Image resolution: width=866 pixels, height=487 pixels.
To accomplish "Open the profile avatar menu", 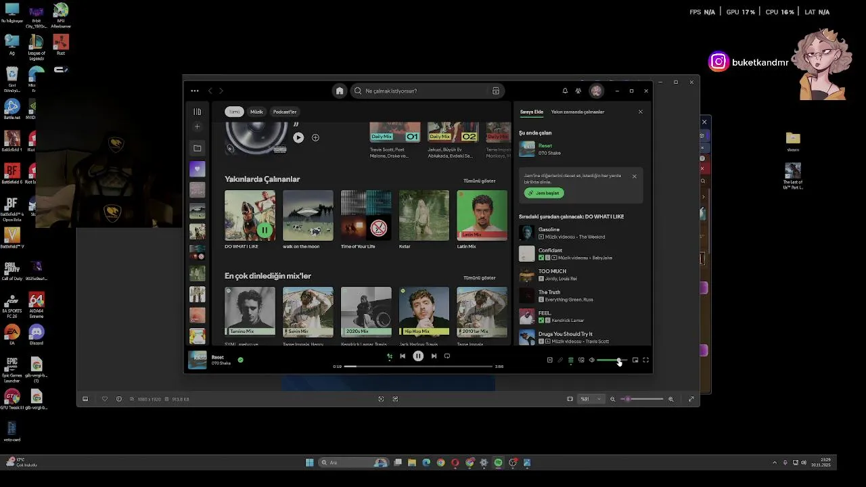I will (596, 91).
